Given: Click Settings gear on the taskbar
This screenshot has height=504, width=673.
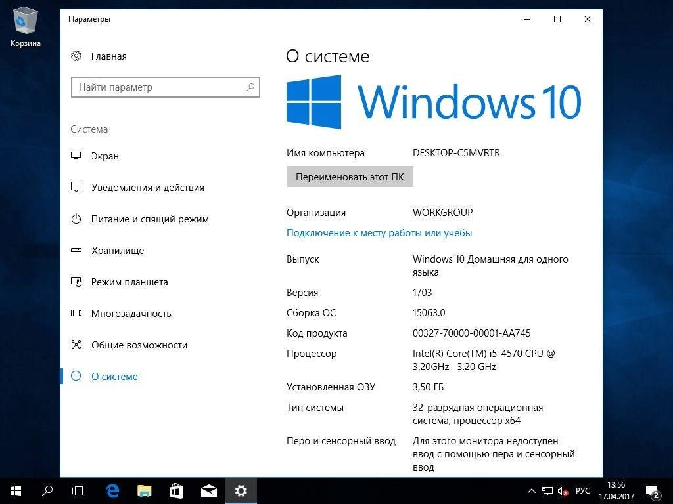Looking at the screenshot, I should (241, 491).
